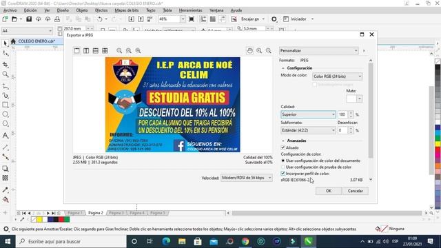Open File Explorer from taskbar
The height and width of the screenshot is (248, 441).
(x=182, y=242)
